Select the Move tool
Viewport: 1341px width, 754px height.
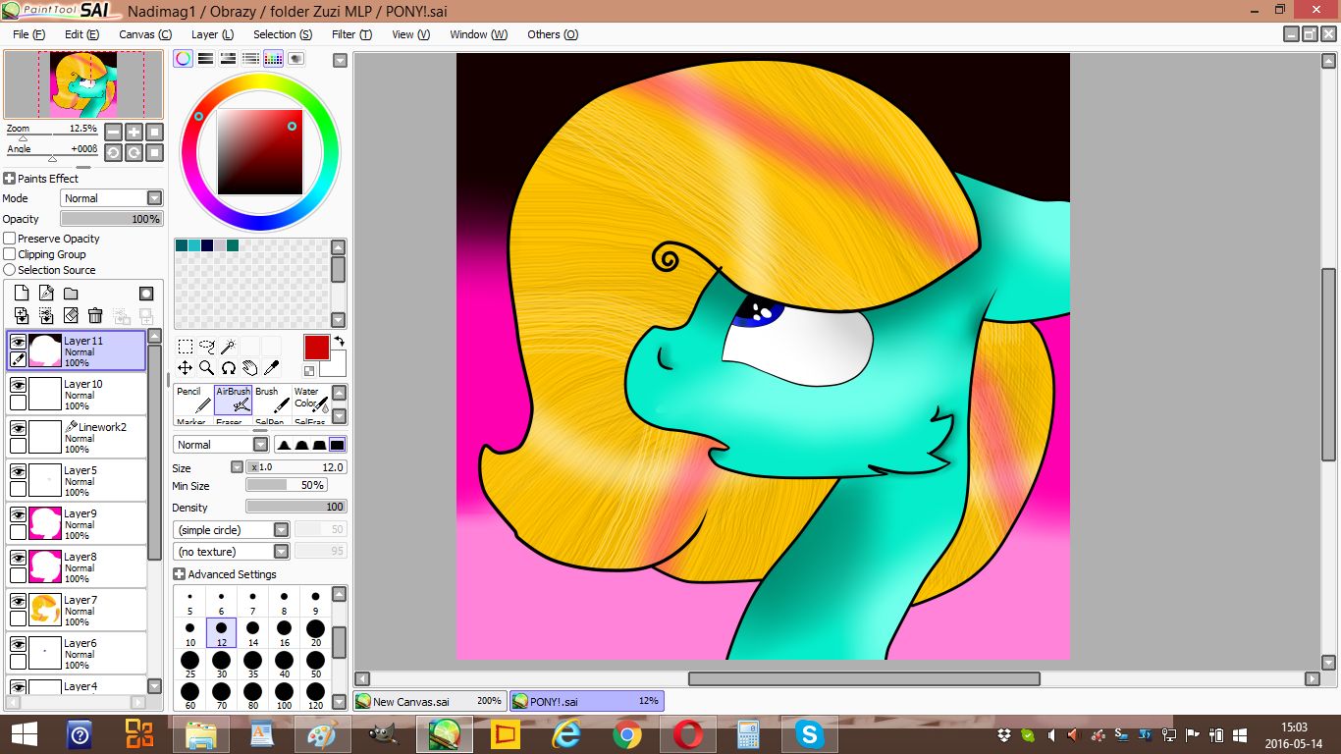point(185,368)
